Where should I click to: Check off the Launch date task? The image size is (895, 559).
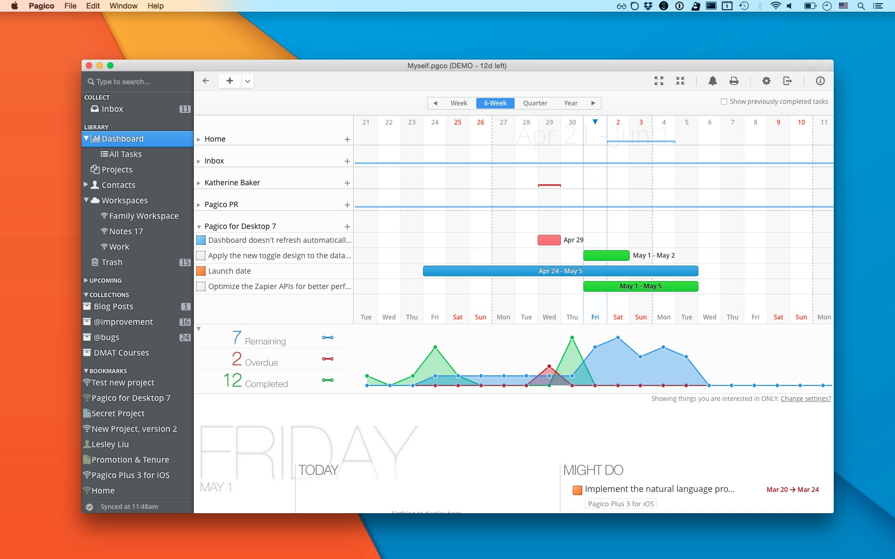click(201, 271)
